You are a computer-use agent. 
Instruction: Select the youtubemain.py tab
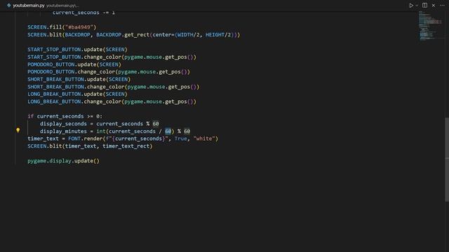pos(29,6)
